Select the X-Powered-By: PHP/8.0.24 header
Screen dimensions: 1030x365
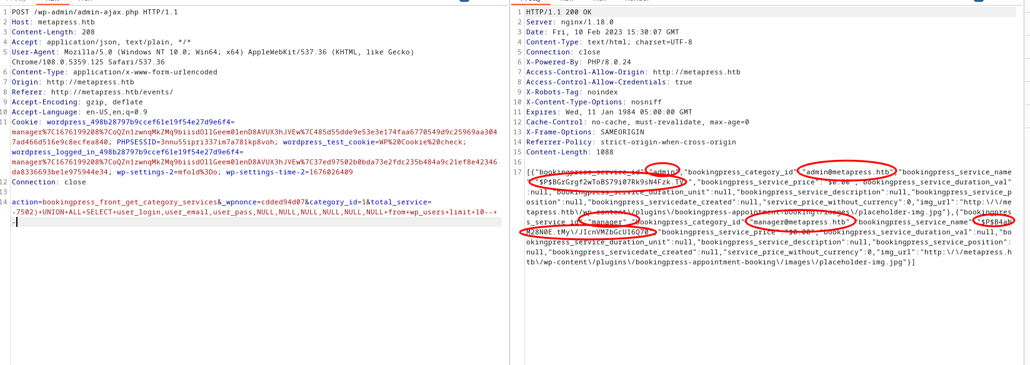pos(579,62)
